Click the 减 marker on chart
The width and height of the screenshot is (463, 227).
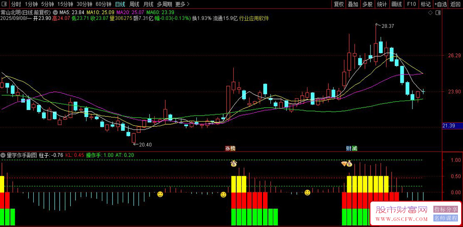point(355,148)
